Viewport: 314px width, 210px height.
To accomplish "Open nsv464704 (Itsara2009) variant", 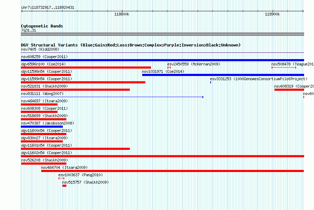I will point(64,167).
